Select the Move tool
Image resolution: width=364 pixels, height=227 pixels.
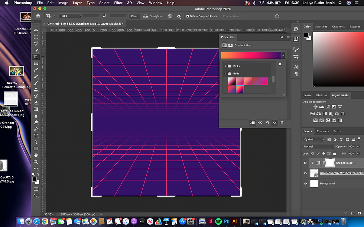pos(36,30)
